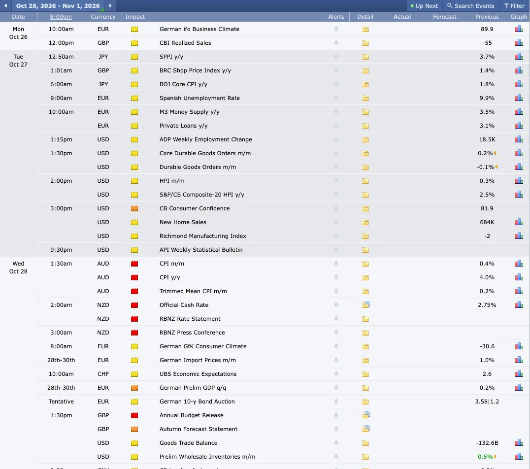Go to the next week arrow
The width and height of the screenshot is (530, 469).
click(x=110, y=6)
